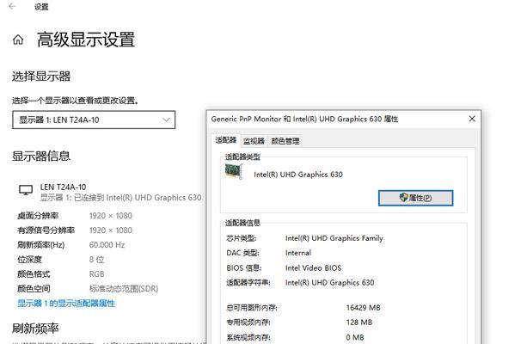Click the adapter card icon in the dialog
The image size is (527, 344).
click(x=234, y=171)
